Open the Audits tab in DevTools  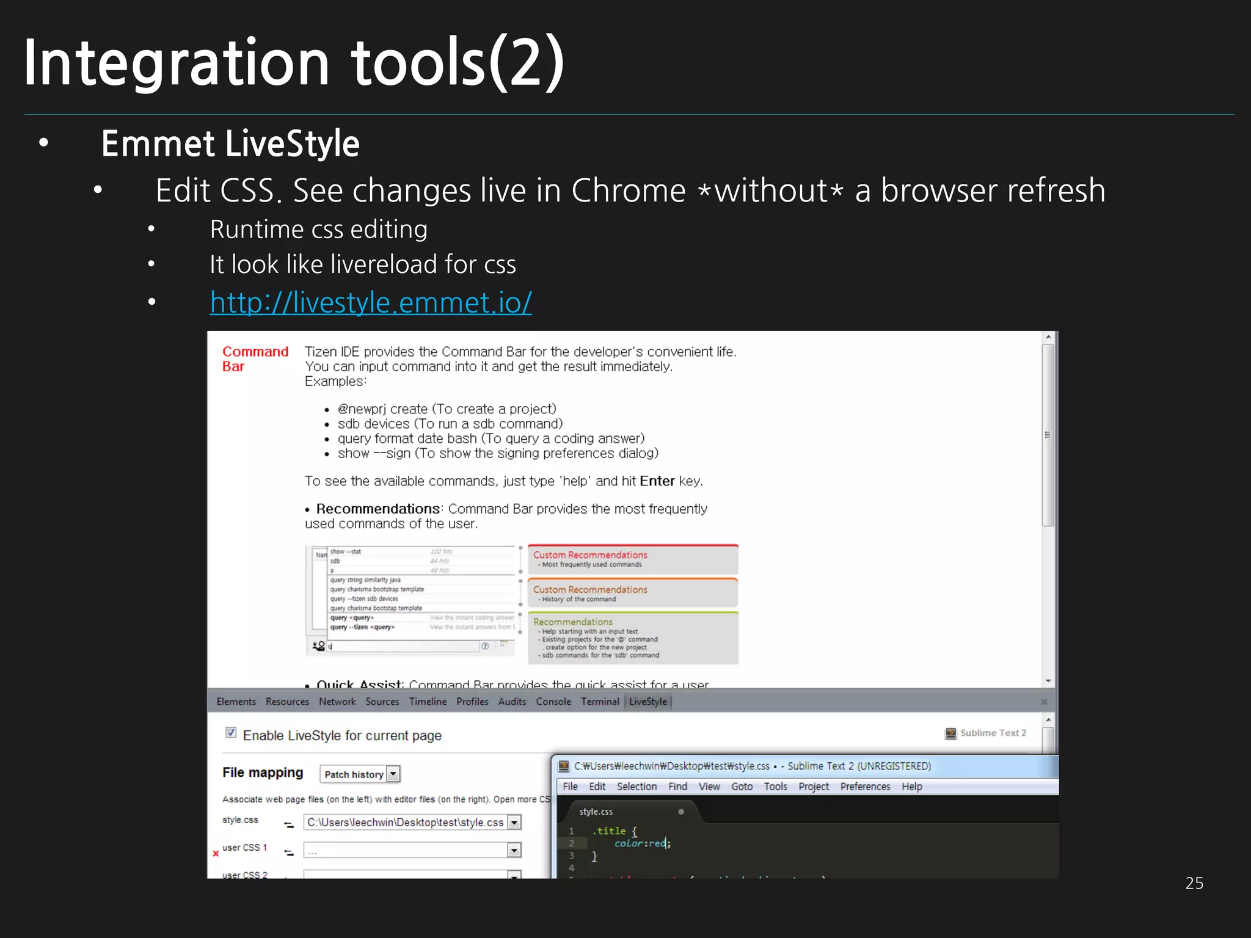512,702
